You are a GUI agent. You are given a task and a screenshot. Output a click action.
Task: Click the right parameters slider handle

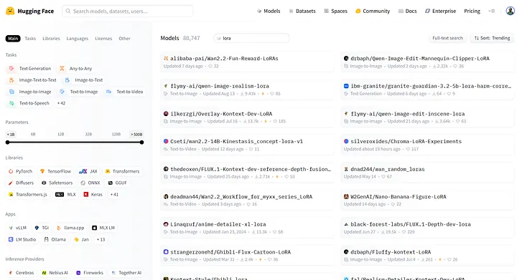(x=141, y=143)
